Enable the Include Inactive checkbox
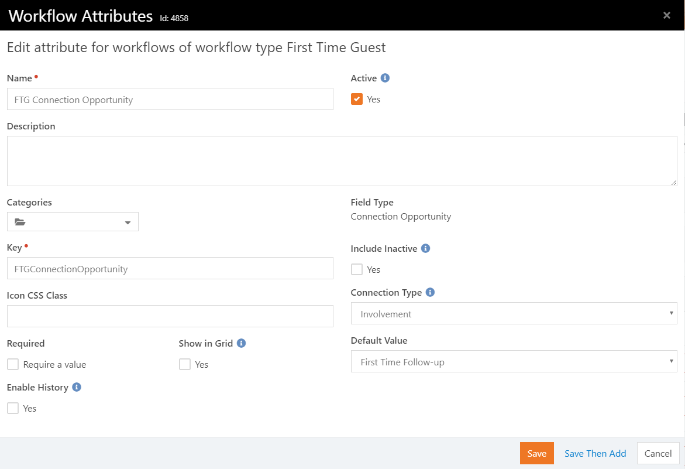 click(356, 269)
